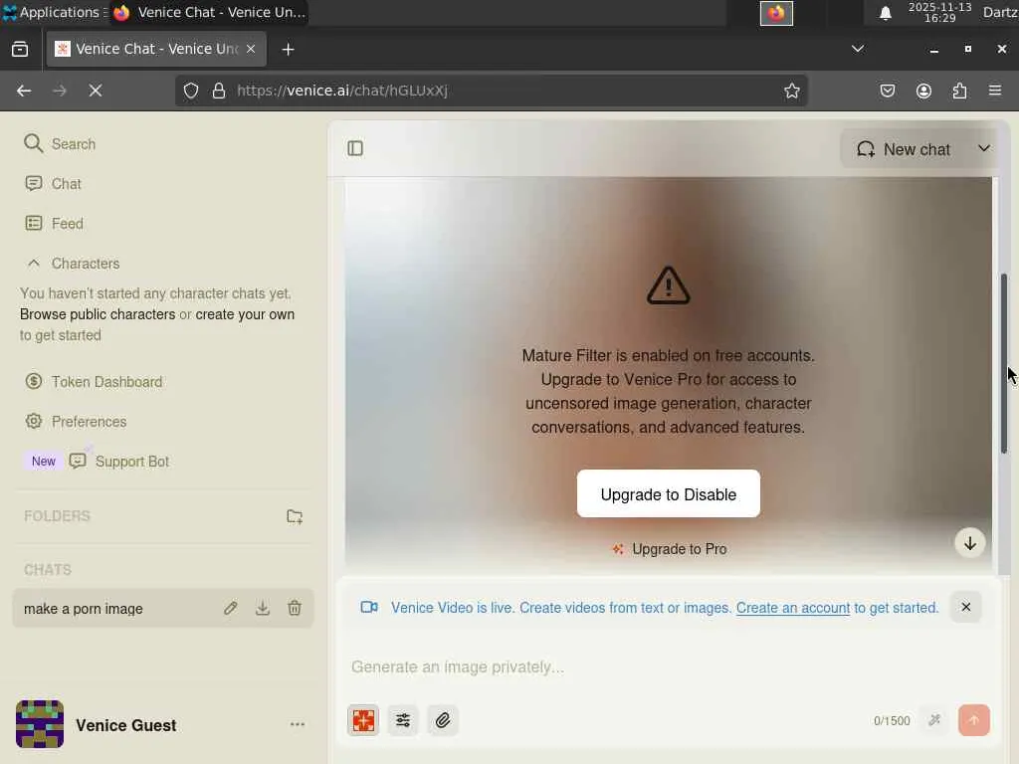Click the enhance prompt wand icon
The image size is (1019, 764).
(934, 720)
